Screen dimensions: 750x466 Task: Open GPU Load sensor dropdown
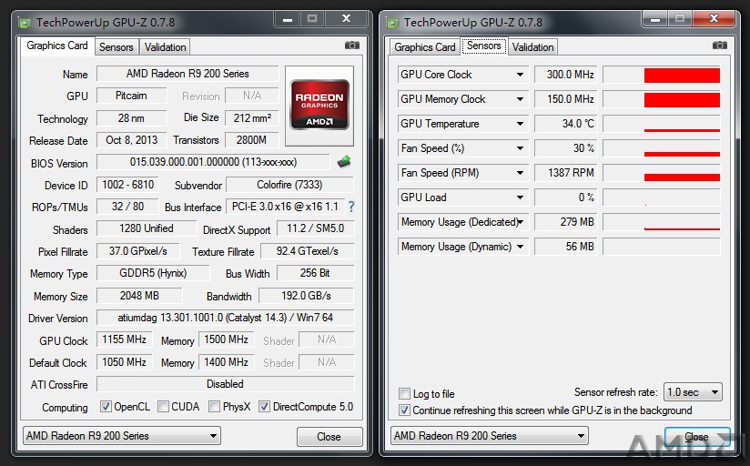click(520, 198)
